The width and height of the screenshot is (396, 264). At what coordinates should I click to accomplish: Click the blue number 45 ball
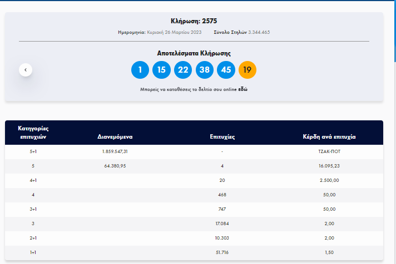226,70
